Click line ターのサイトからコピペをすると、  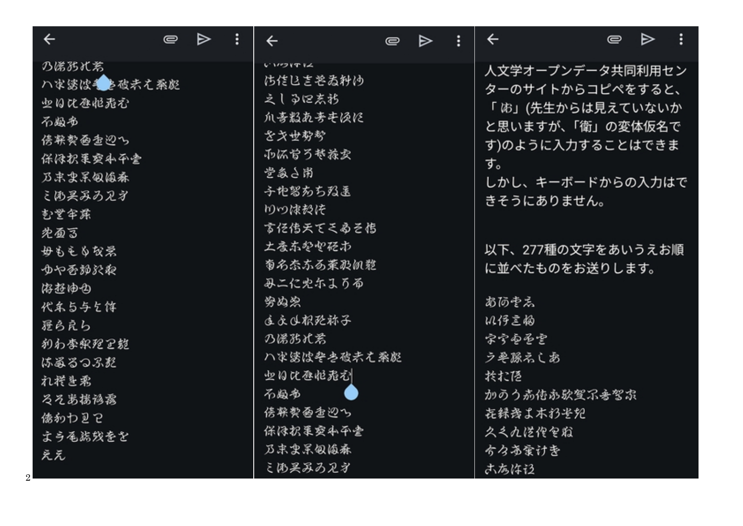coord(583,89)
